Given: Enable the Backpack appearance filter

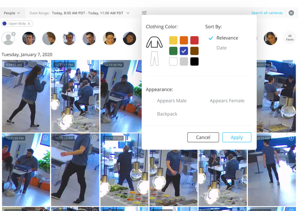Looking at the screenshot, I should (x=167, y=114).
